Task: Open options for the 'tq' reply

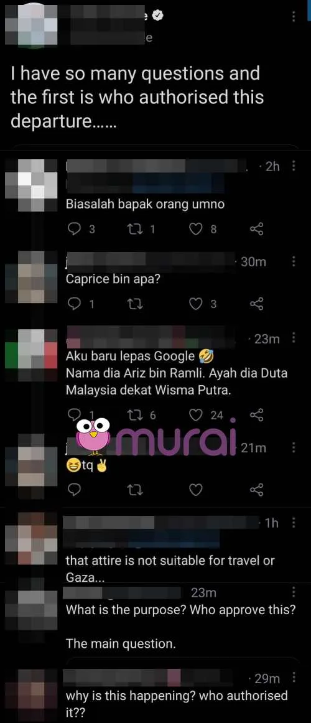Action: [x=294, y=448]
